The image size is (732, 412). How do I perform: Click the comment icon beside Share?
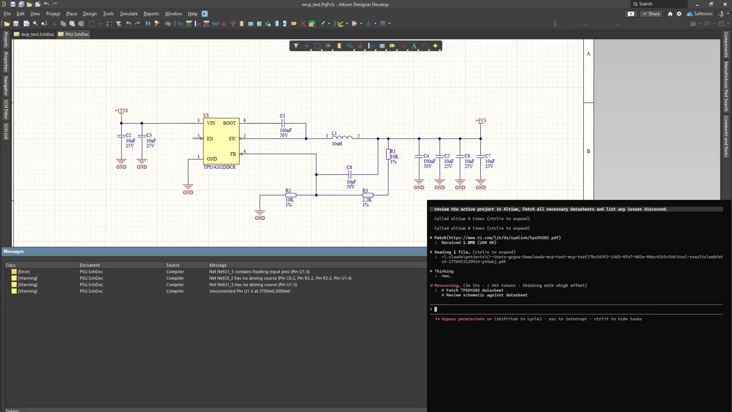click(631, 14)
